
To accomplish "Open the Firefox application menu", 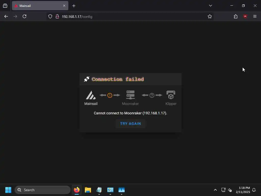I will tap(255, 16).
